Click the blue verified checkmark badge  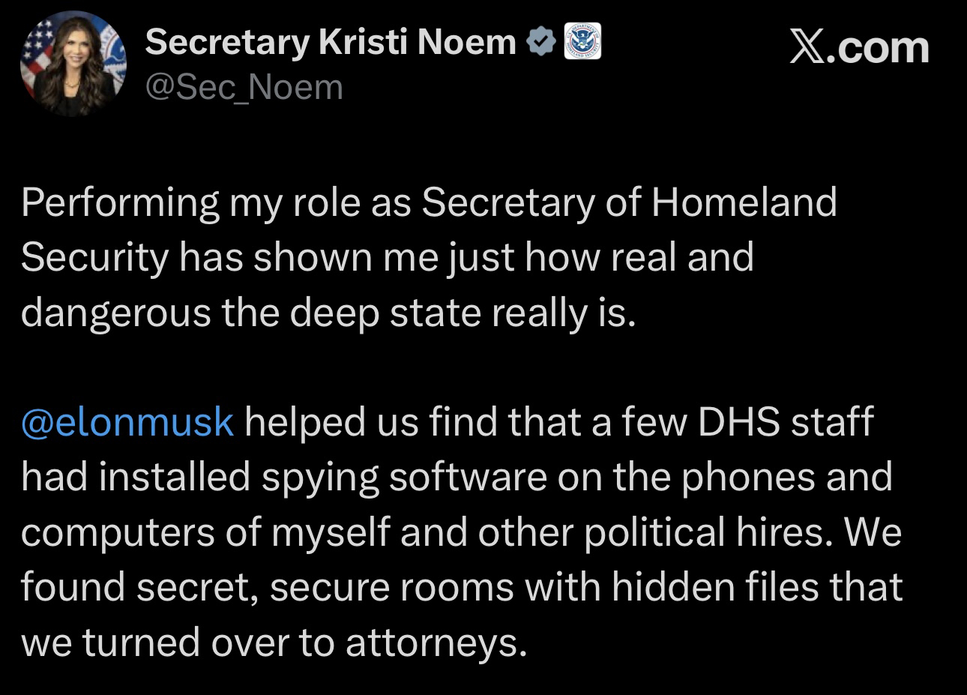pos(540,43)
